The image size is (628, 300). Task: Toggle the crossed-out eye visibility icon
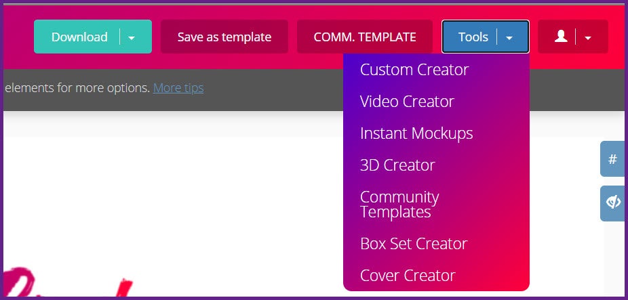coord(613,202)
